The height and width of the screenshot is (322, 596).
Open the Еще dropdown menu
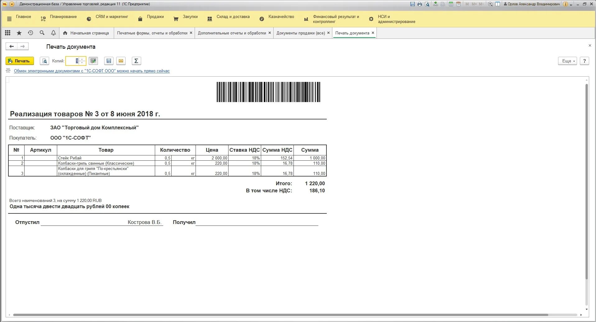[568, 61]
